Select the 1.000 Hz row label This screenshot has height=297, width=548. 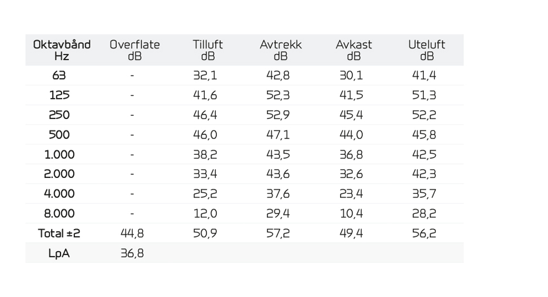[x=59, y=154]
